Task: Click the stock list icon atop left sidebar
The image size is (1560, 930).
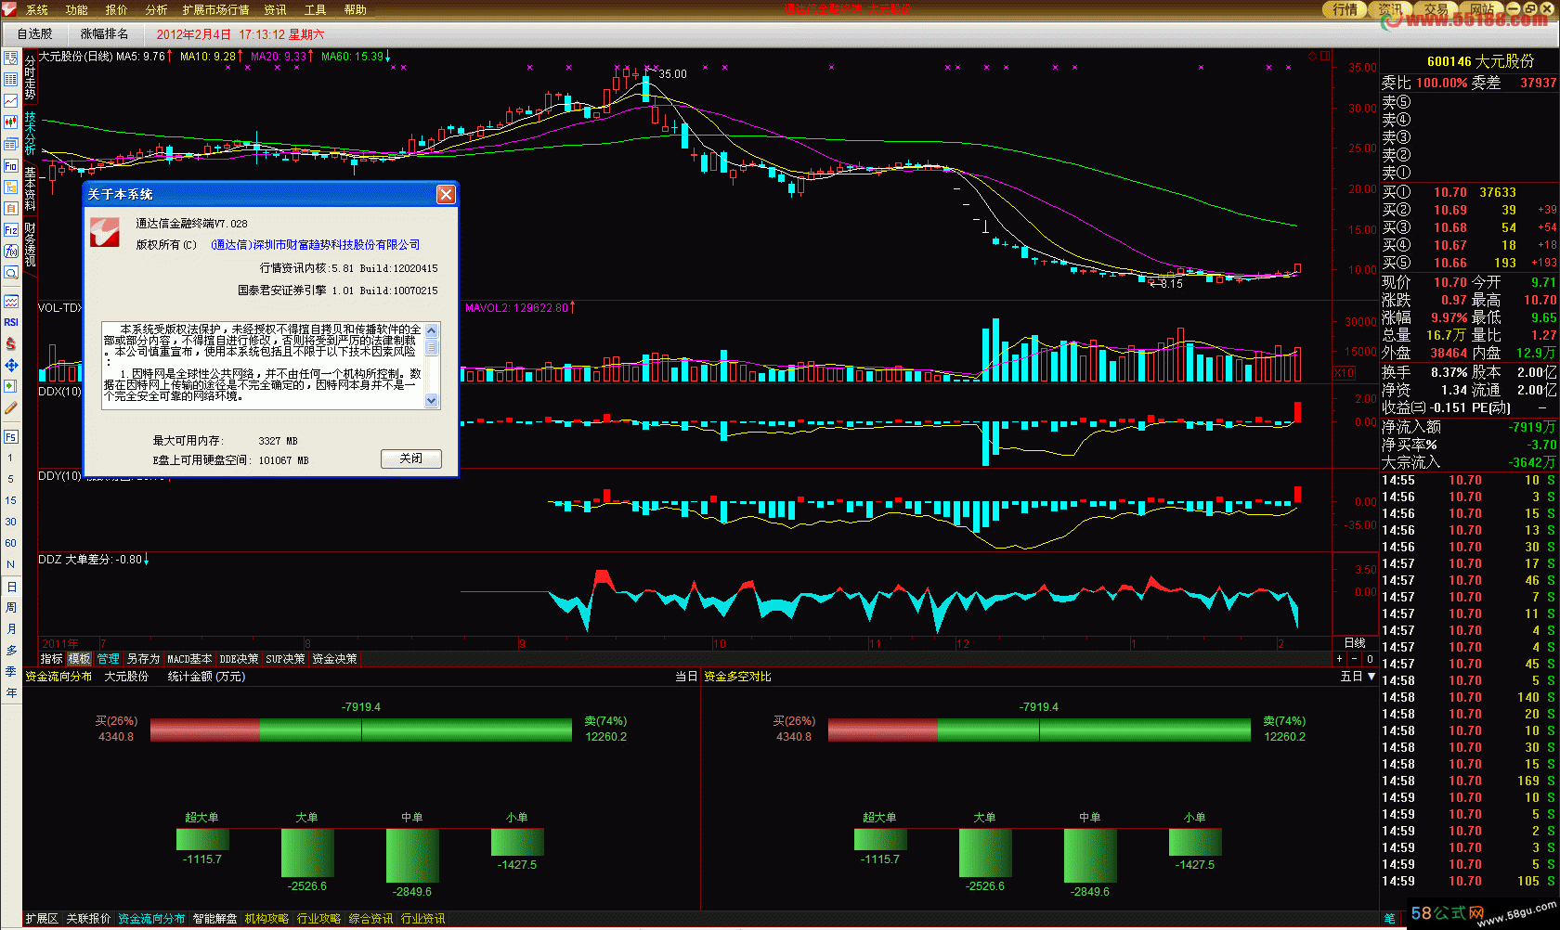Action: (x=11, y=58)
